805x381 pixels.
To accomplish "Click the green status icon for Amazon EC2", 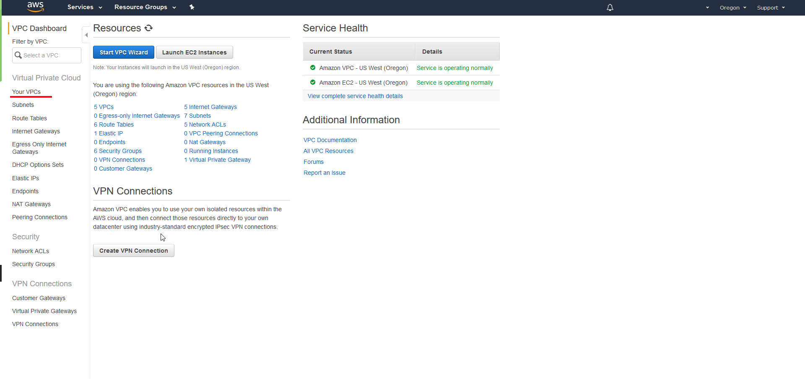I will (x=312, y=83).
